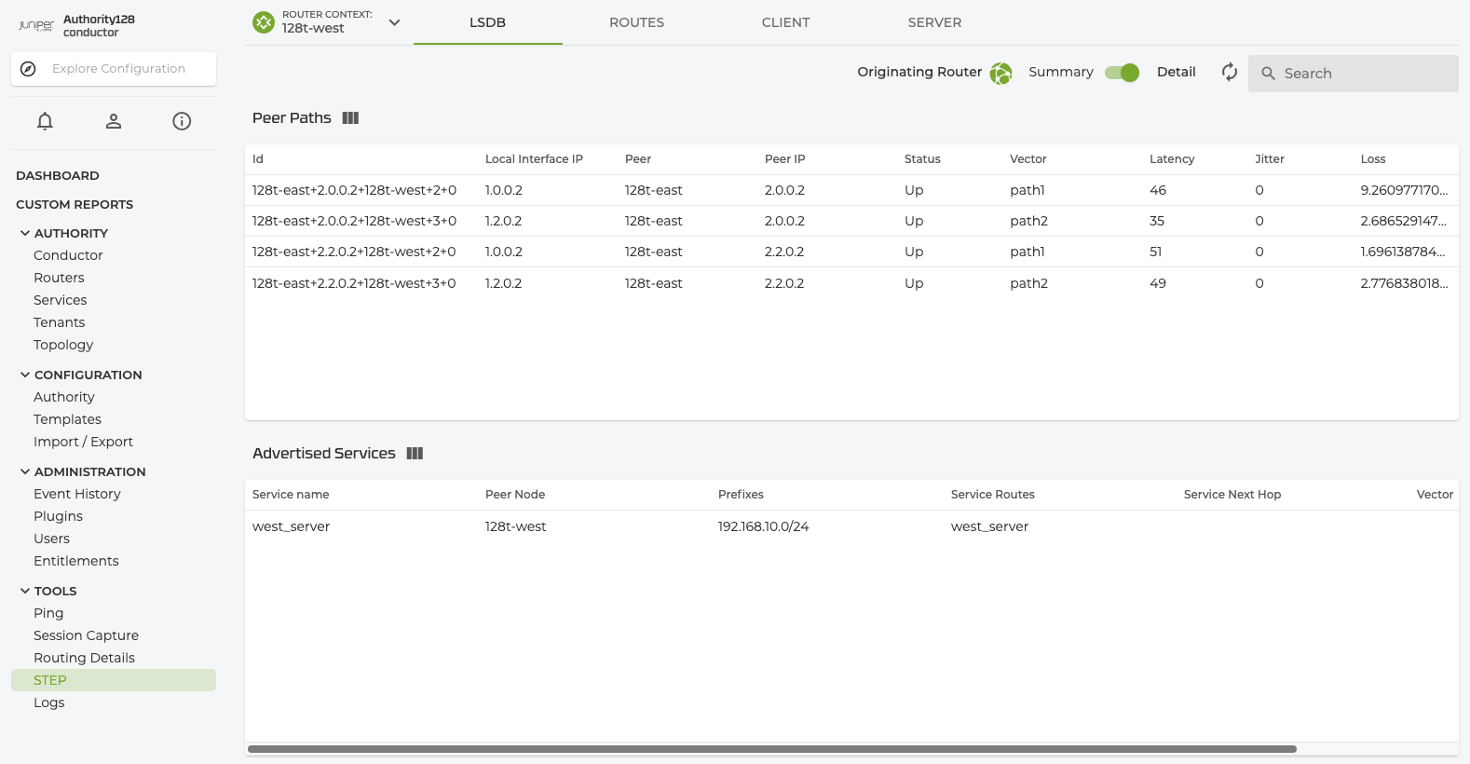
Task: Click the refresh icon beside Detail
Action: click(1230, 73)
